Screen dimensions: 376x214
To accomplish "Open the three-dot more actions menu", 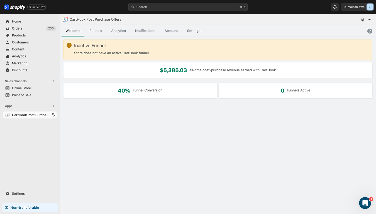I will point(370,20).
